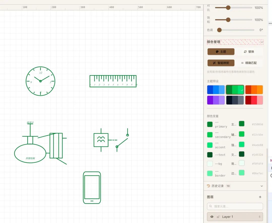Open the color swatch beside hex #86efac
272x223 pixels.
tap(242, 173)
